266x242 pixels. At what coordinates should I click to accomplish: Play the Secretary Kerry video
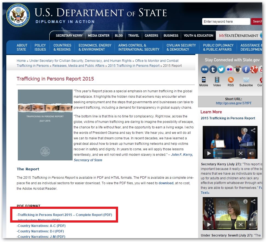209,153
